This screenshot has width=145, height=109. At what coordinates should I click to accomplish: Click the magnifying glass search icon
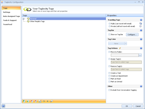[x=52, y=101]
